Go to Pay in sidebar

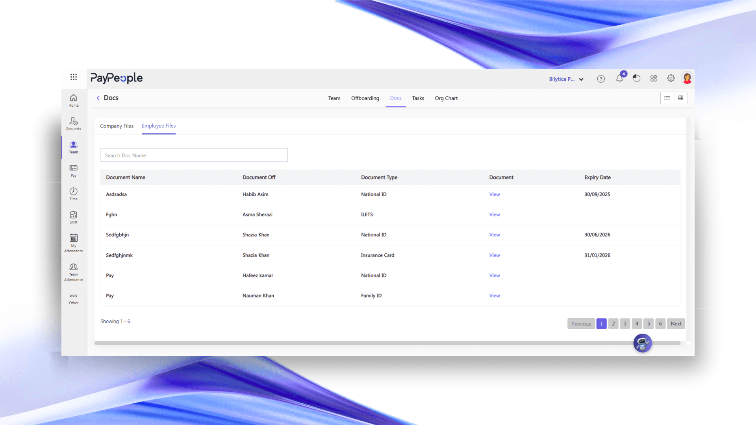point(74,171)
